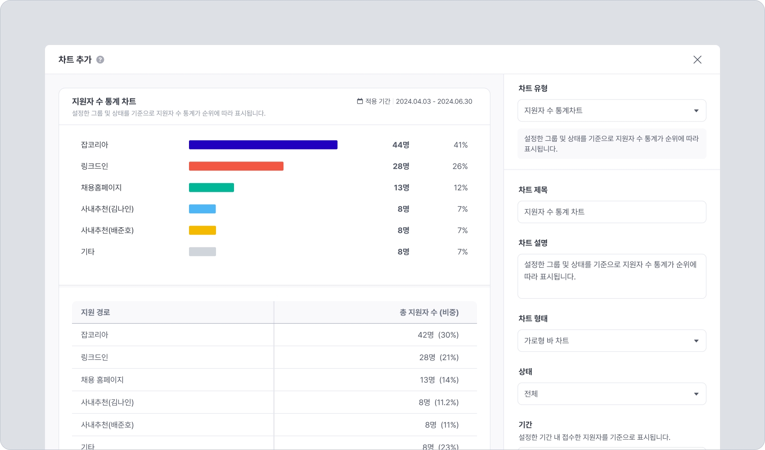Expand the 차트 형태 dropdown
This screenshot has width=765, height=450.
tap(612, 341)
